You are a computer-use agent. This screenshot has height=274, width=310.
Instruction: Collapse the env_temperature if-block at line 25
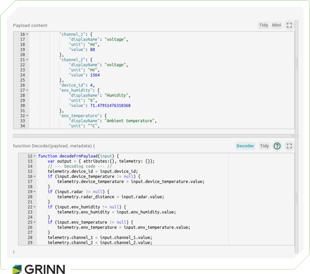pyautogui.click(x=35, y=222)
